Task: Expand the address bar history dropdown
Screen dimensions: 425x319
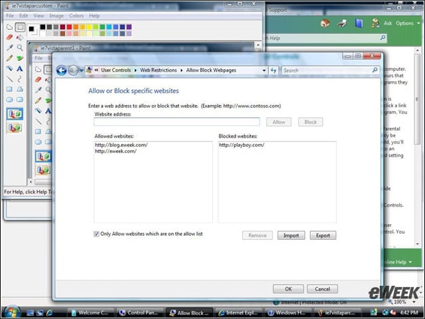Action: [264, 70]
